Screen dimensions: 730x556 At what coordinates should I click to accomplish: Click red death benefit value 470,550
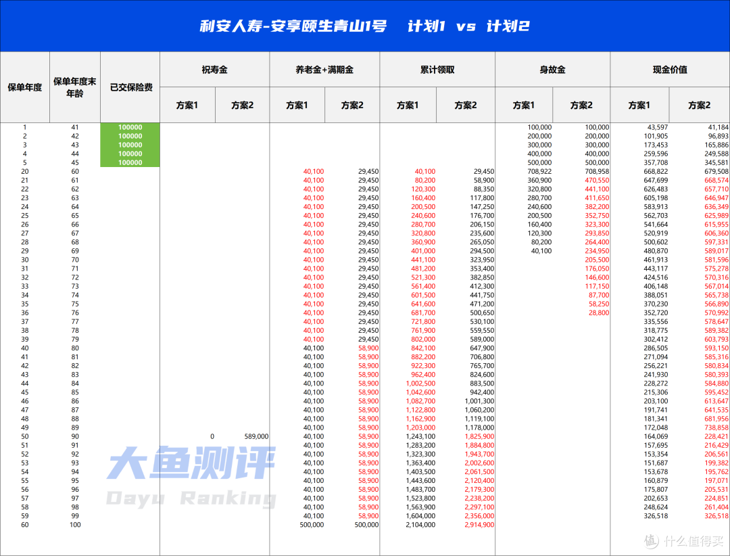tap(598, 181)
